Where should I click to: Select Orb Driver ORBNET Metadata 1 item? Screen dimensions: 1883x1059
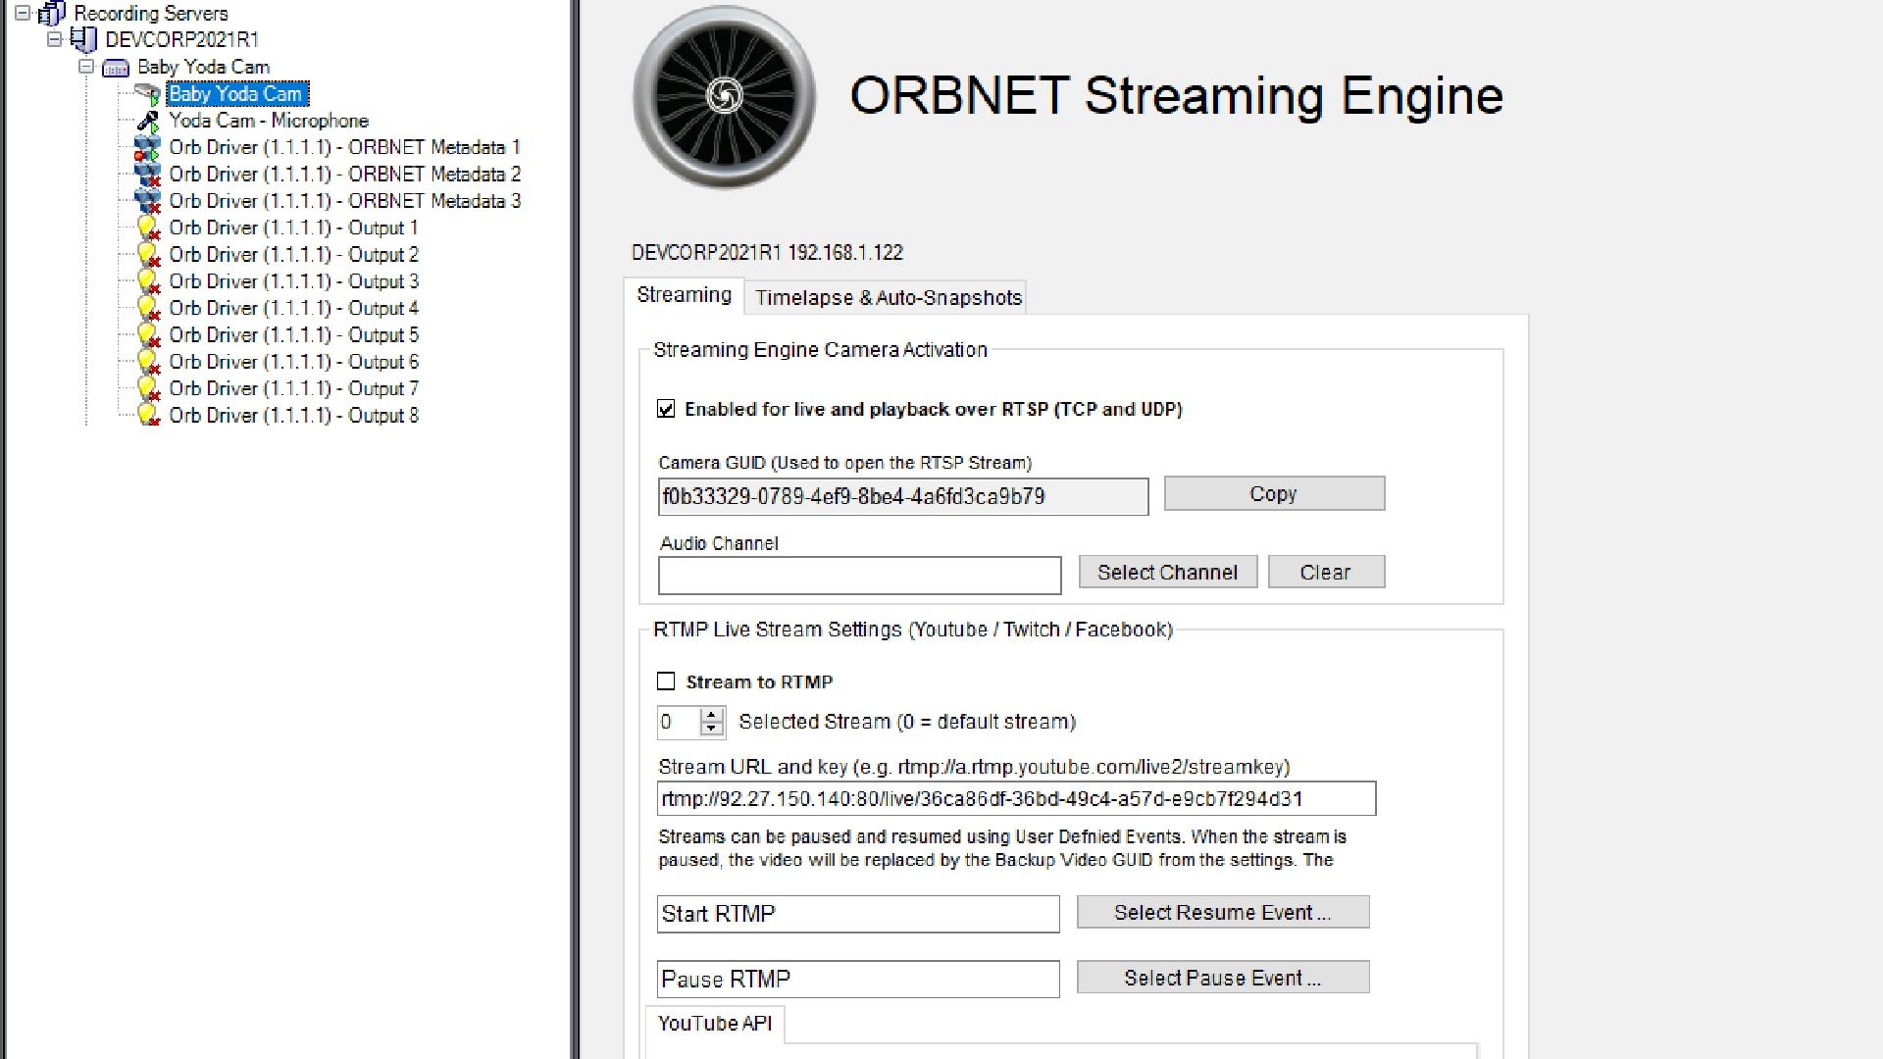[x=344, y=148]
